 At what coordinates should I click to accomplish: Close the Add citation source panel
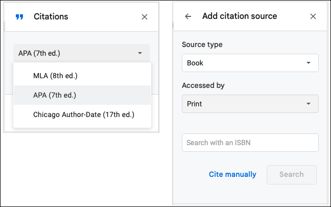(313, 16)
